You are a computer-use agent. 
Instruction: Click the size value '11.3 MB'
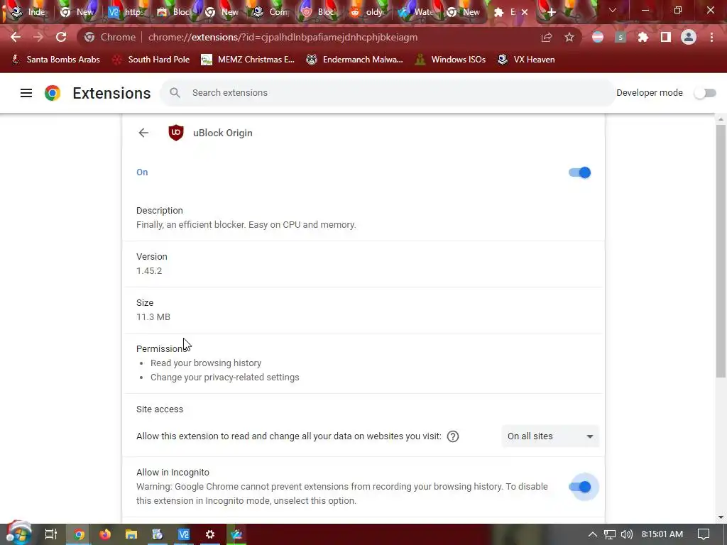153,317
